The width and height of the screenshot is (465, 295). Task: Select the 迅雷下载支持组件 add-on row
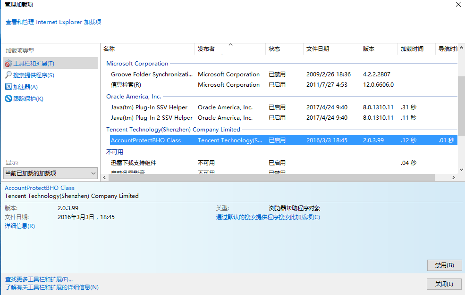tap(134, 163)
